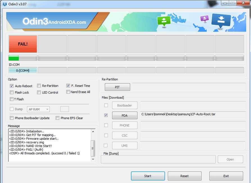The image size is (251, 183).
Task: Click the blue download bubble icon in banner
Action: click(x=221, y=21)
